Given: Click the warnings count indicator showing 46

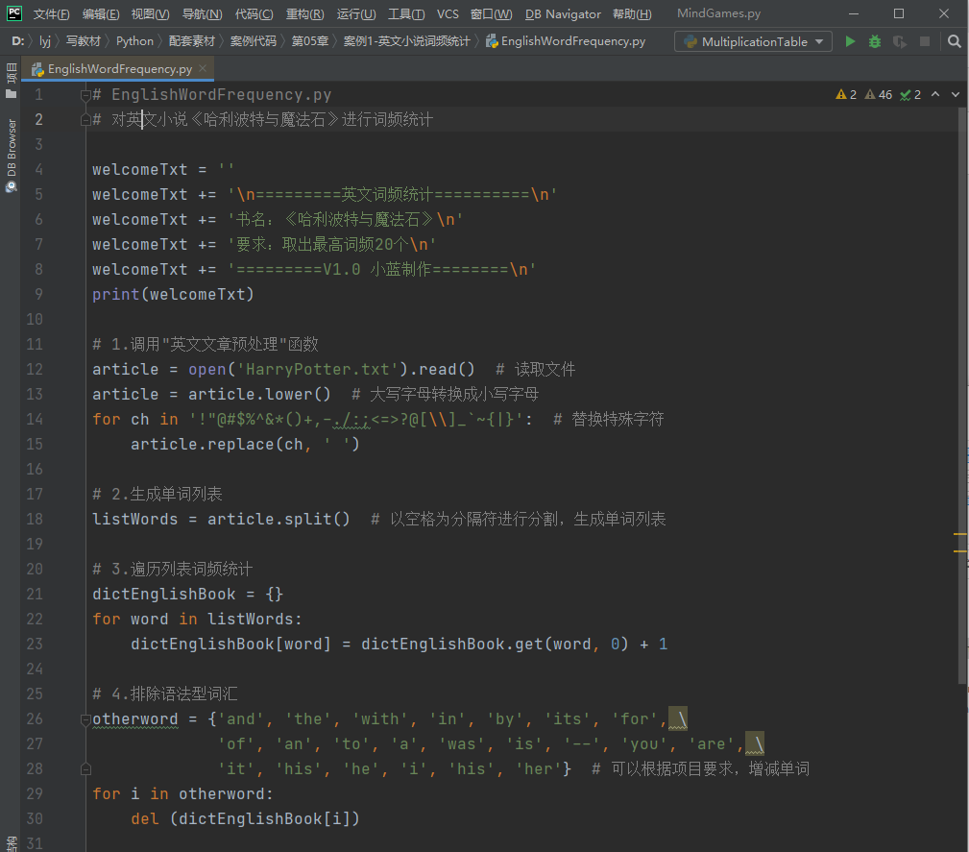Looking at the screenshot, I should coord(879,94).
